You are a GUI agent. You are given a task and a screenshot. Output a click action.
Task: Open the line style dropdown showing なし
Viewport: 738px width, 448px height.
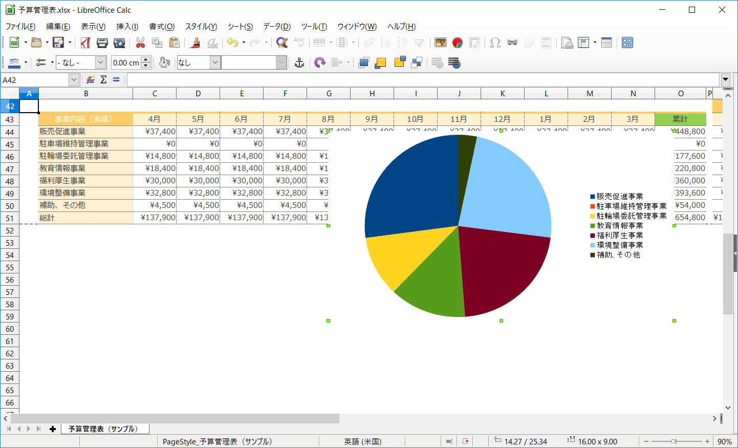tap(81, 62)
